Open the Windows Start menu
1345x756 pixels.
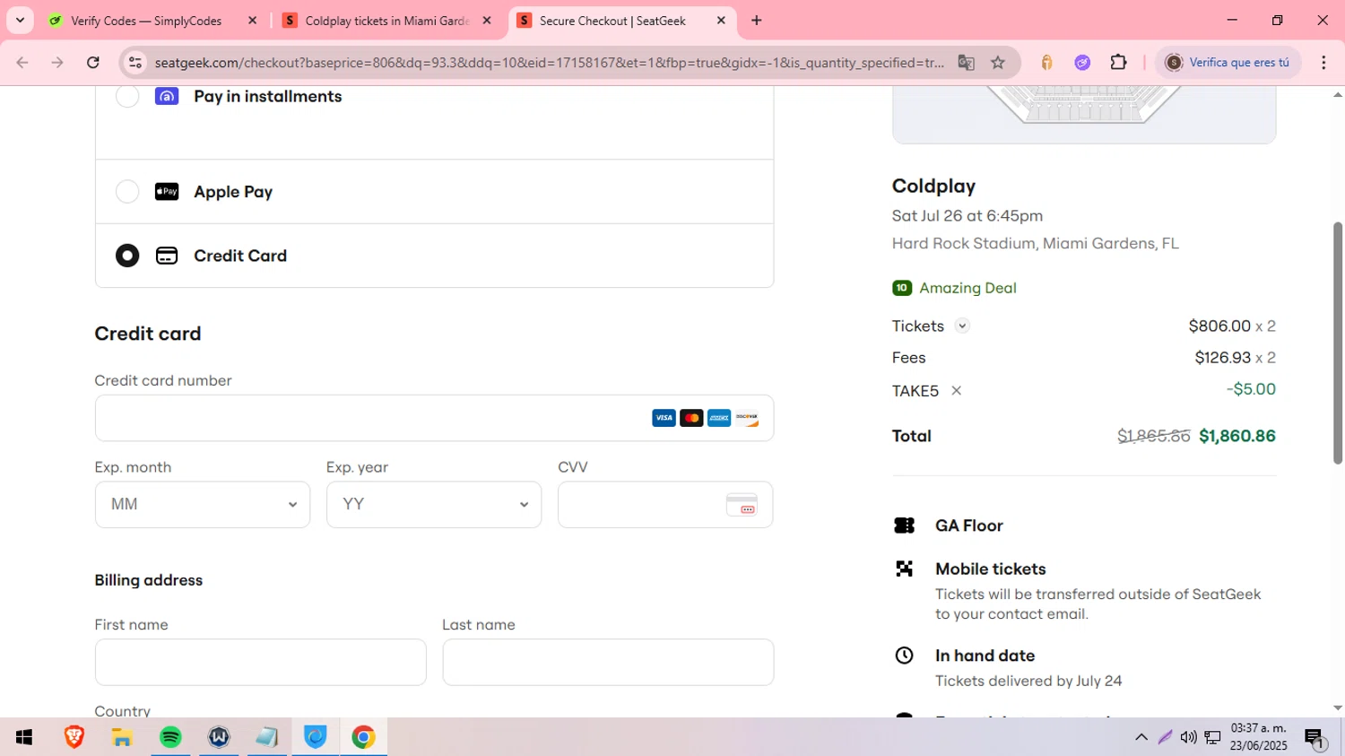[24, 737]
